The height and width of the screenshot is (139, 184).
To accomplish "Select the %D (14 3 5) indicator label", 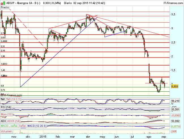I will (13, 99).
